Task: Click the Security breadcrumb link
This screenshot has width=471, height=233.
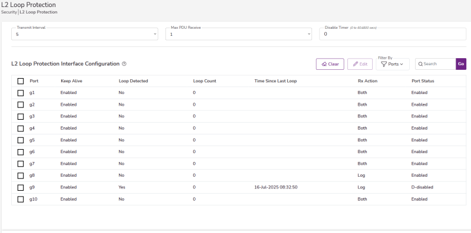Action: pyautogui.click(x=9, y=12)
